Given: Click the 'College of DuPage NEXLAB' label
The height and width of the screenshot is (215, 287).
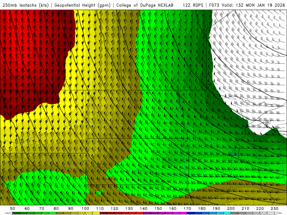Looking at the screenshot, I should (x=145, y=5).
